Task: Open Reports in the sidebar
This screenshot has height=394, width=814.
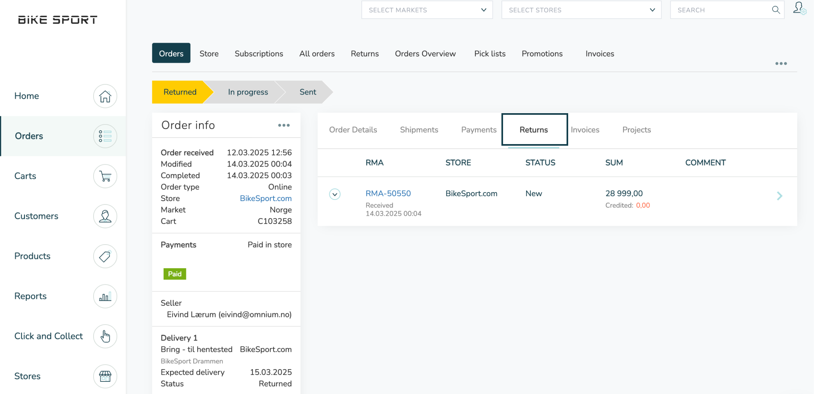Action: (x=30, y=296)
